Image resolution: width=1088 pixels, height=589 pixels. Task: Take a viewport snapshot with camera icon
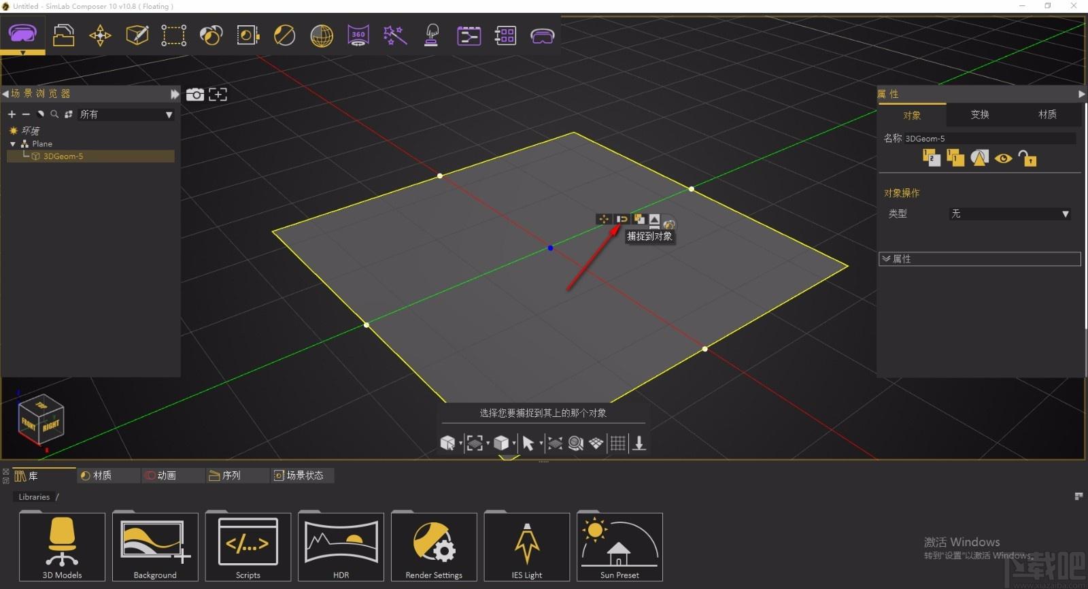(x=195, y=95)
